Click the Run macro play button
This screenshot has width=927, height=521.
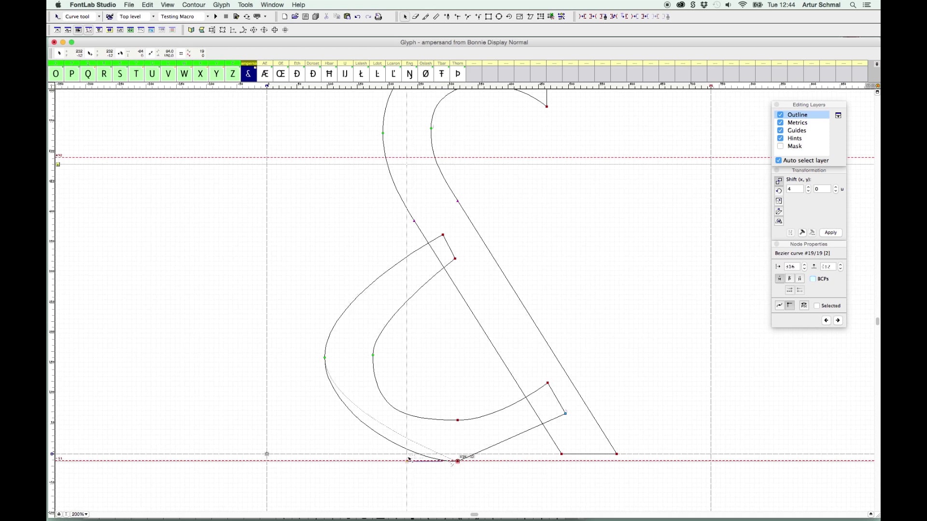click(x=215, y=16)
